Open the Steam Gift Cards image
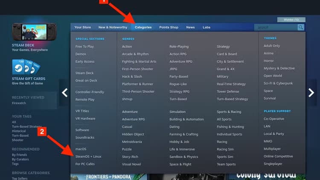This screenshot has width=320, height=180. coord(26,67)
